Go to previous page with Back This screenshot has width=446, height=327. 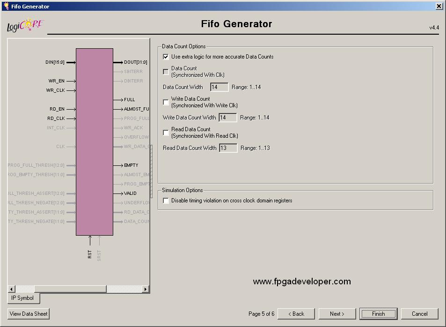tap(296, 313)
